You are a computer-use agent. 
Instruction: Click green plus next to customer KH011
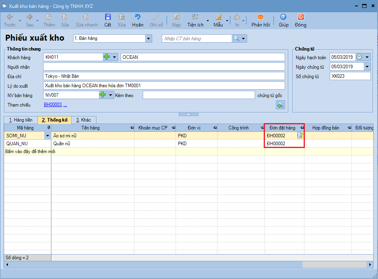(107, 57)
